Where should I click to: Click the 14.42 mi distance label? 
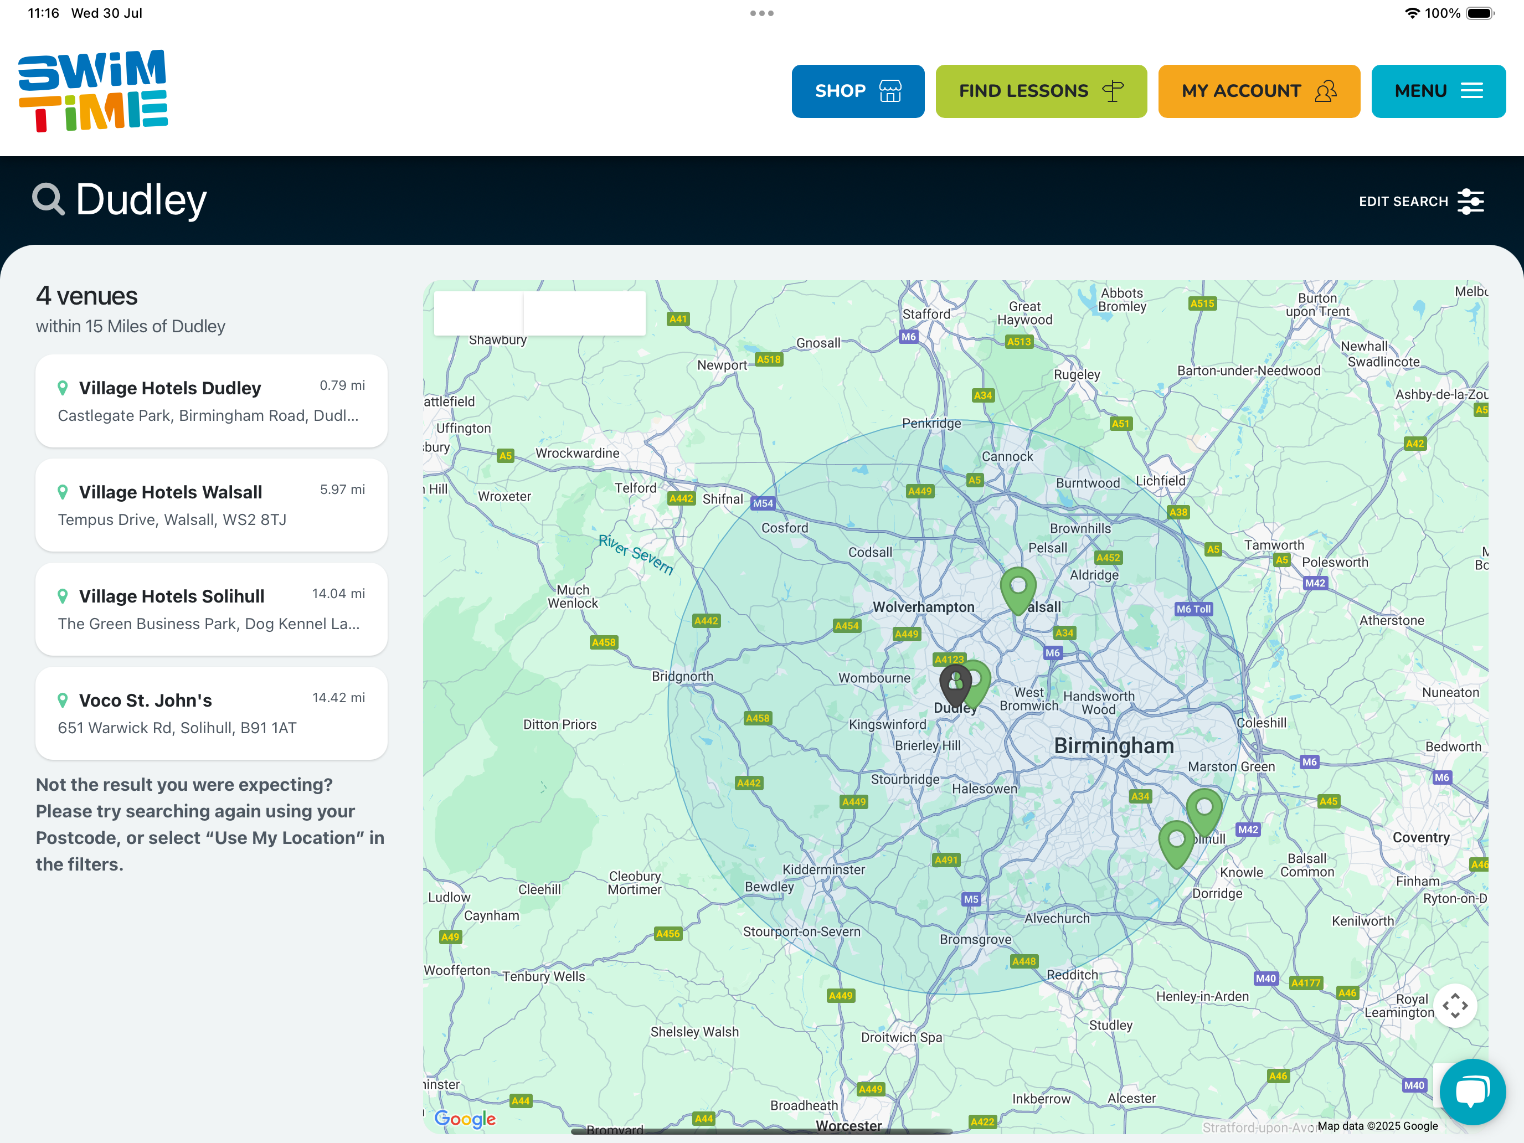click(338, 697)
